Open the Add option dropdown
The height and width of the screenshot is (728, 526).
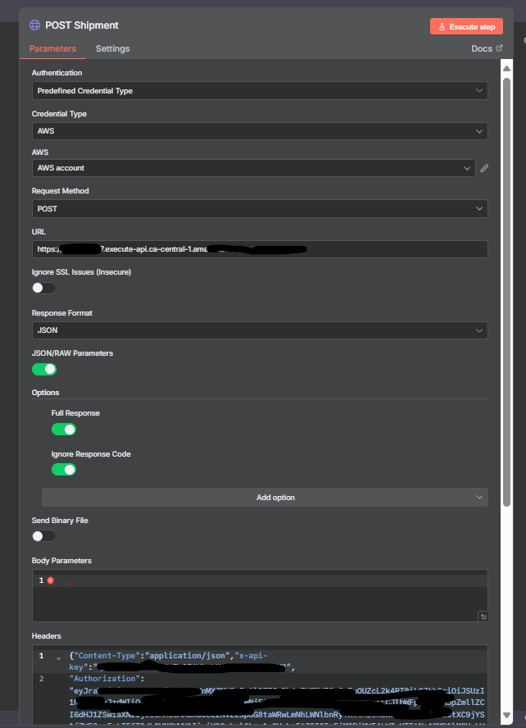tap(265, 498)
